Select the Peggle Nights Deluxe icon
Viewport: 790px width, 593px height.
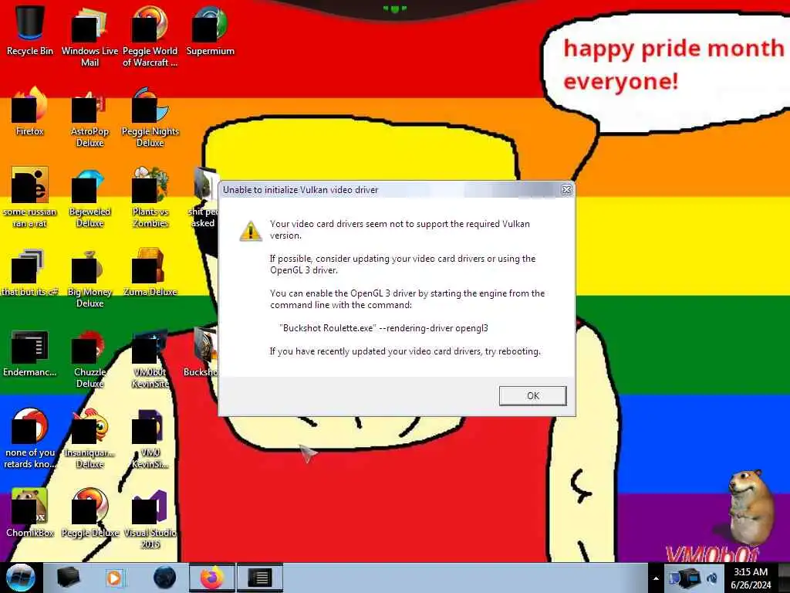coord(150,117)
